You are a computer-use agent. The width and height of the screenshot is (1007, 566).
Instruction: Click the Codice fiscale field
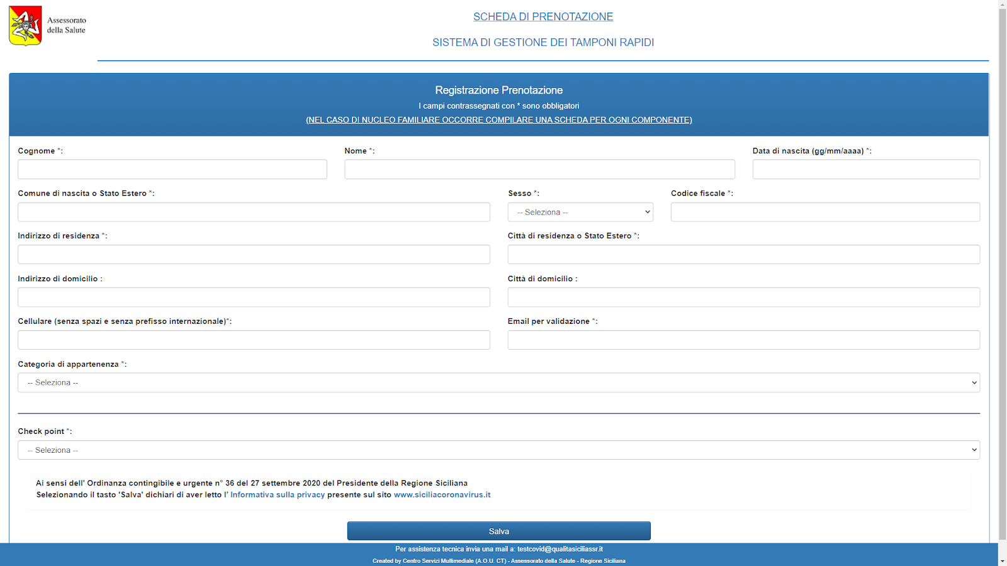[825, 212]
